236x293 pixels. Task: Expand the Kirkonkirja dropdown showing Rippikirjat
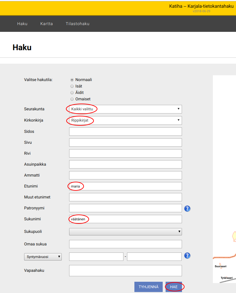(x=125, y=120)
